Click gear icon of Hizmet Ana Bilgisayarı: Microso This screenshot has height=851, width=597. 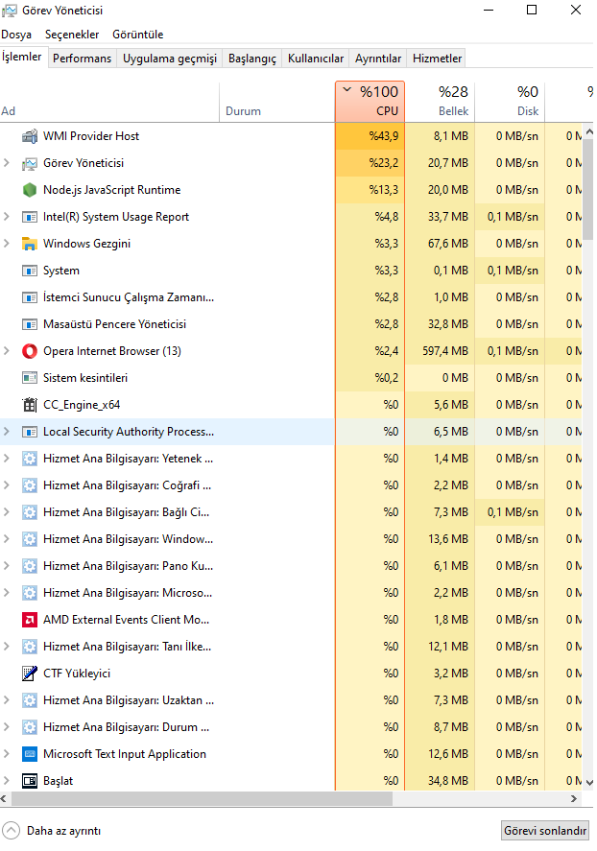(x=30, y=593)
